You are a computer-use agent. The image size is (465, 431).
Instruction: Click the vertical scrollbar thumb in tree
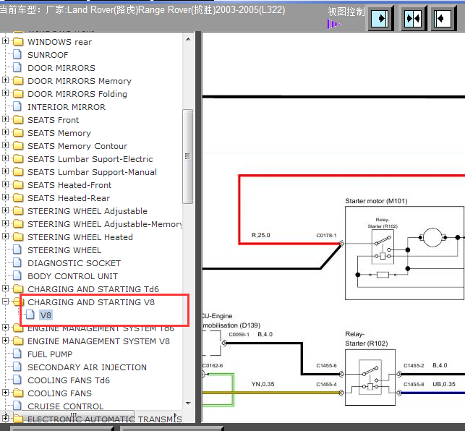tap(188, 156)
